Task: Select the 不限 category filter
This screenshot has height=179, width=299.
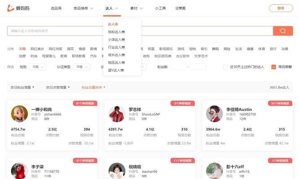Action: click(x=22, y=49)
